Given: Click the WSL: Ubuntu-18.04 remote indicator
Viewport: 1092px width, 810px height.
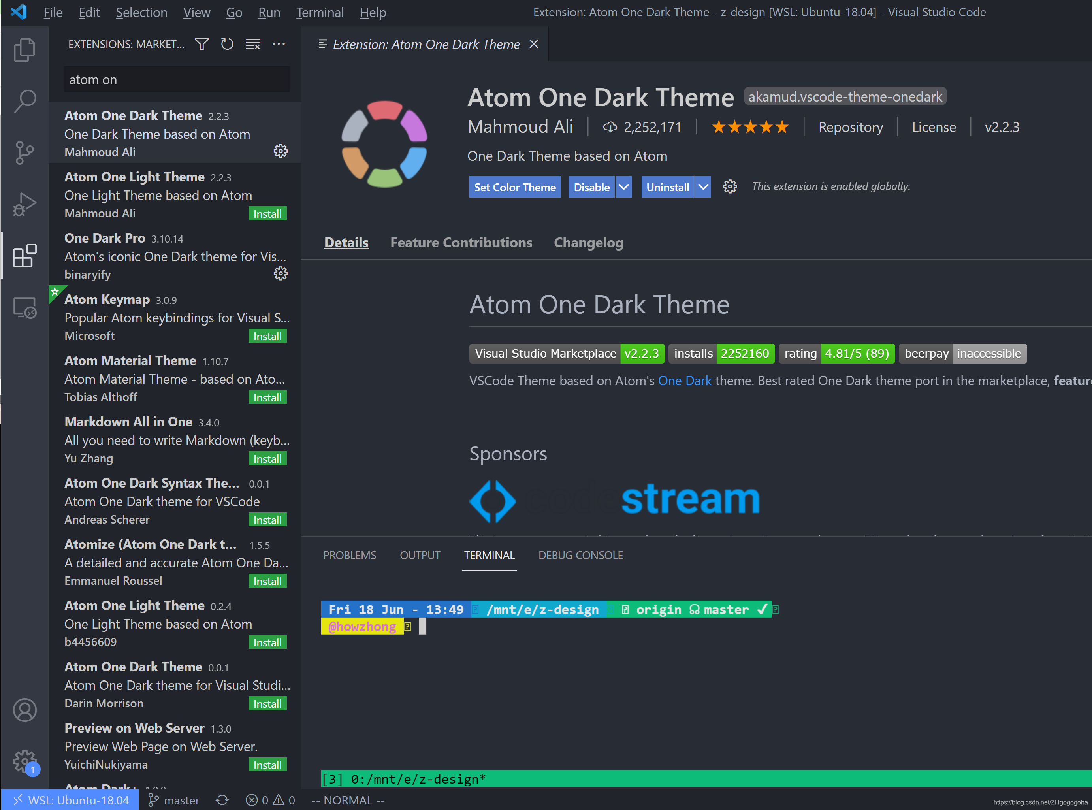Looking at the screenshot, I should coord(70,800).
